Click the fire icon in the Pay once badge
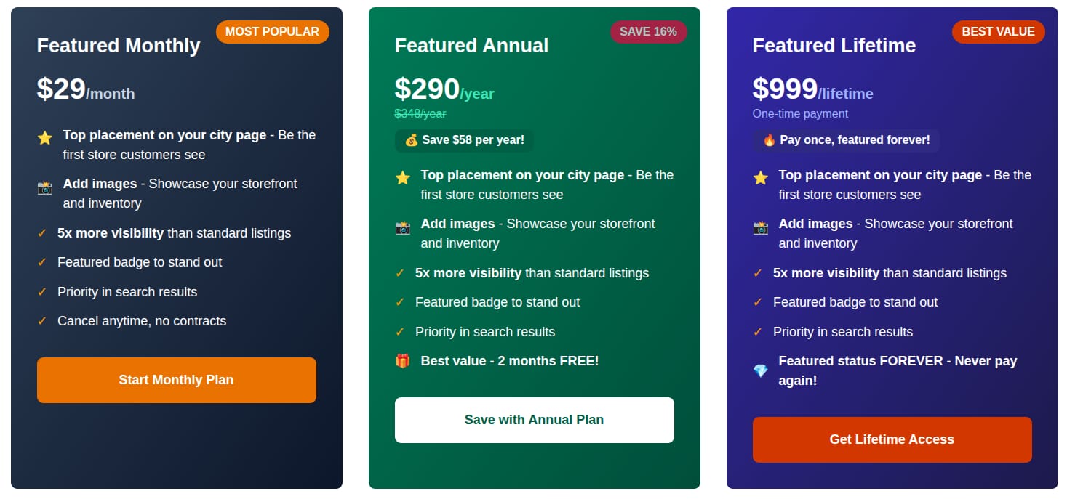The width and height of the screenshot is (1067, 499). [x=770, y=139]
